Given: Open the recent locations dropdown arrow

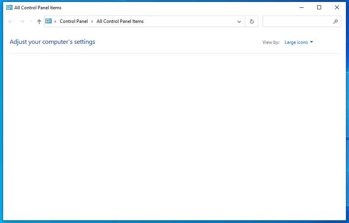Looking at the screenshot, I should (x=31, y=21).
